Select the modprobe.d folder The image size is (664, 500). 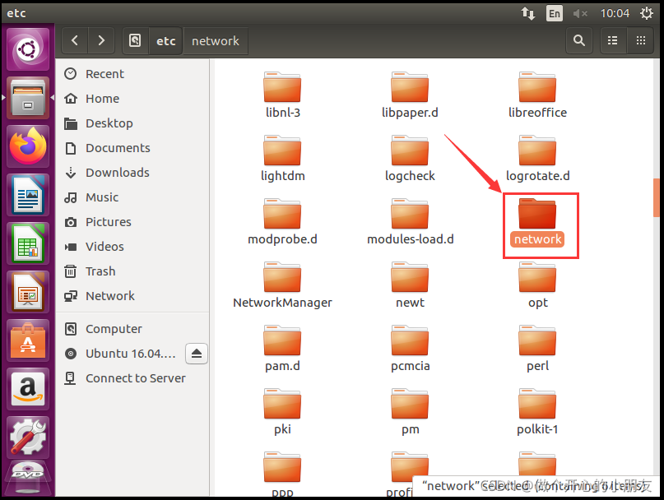coord(282,221)
